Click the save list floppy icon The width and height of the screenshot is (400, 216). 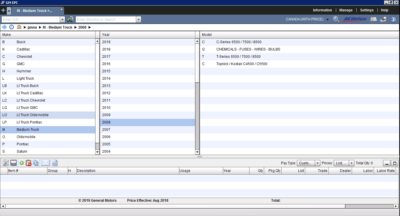tap(13, 163)
